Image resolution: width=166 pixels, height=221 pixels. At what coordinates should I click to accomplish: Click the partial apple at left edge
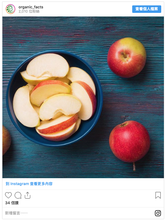click(6, 140)
